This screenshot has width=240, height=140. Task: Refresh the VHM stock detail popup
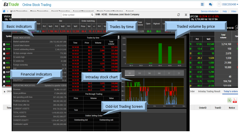click(178, 15)
